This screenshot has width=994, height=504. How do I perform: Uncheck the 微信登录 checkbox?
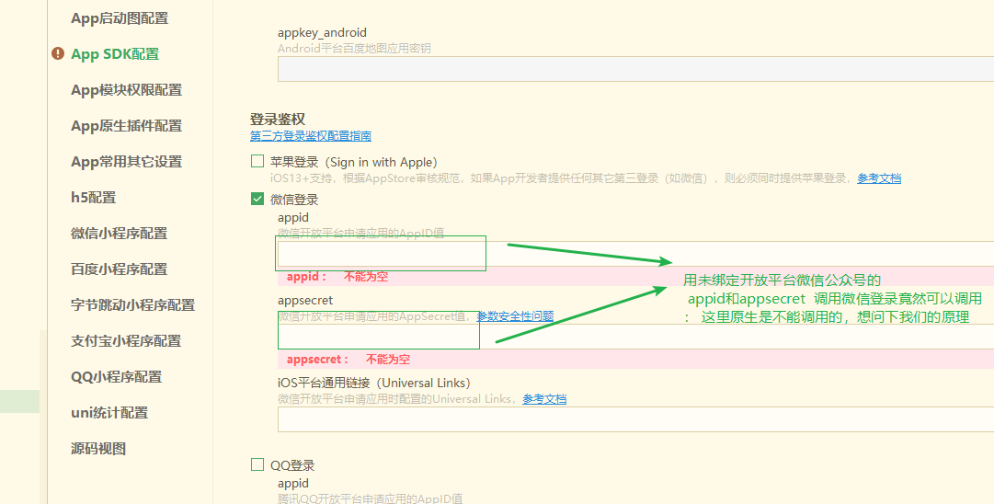pos(257,199)
